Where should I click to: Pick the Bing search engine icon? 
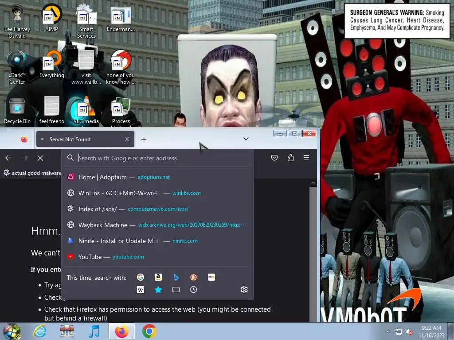(x=176, y=277)
